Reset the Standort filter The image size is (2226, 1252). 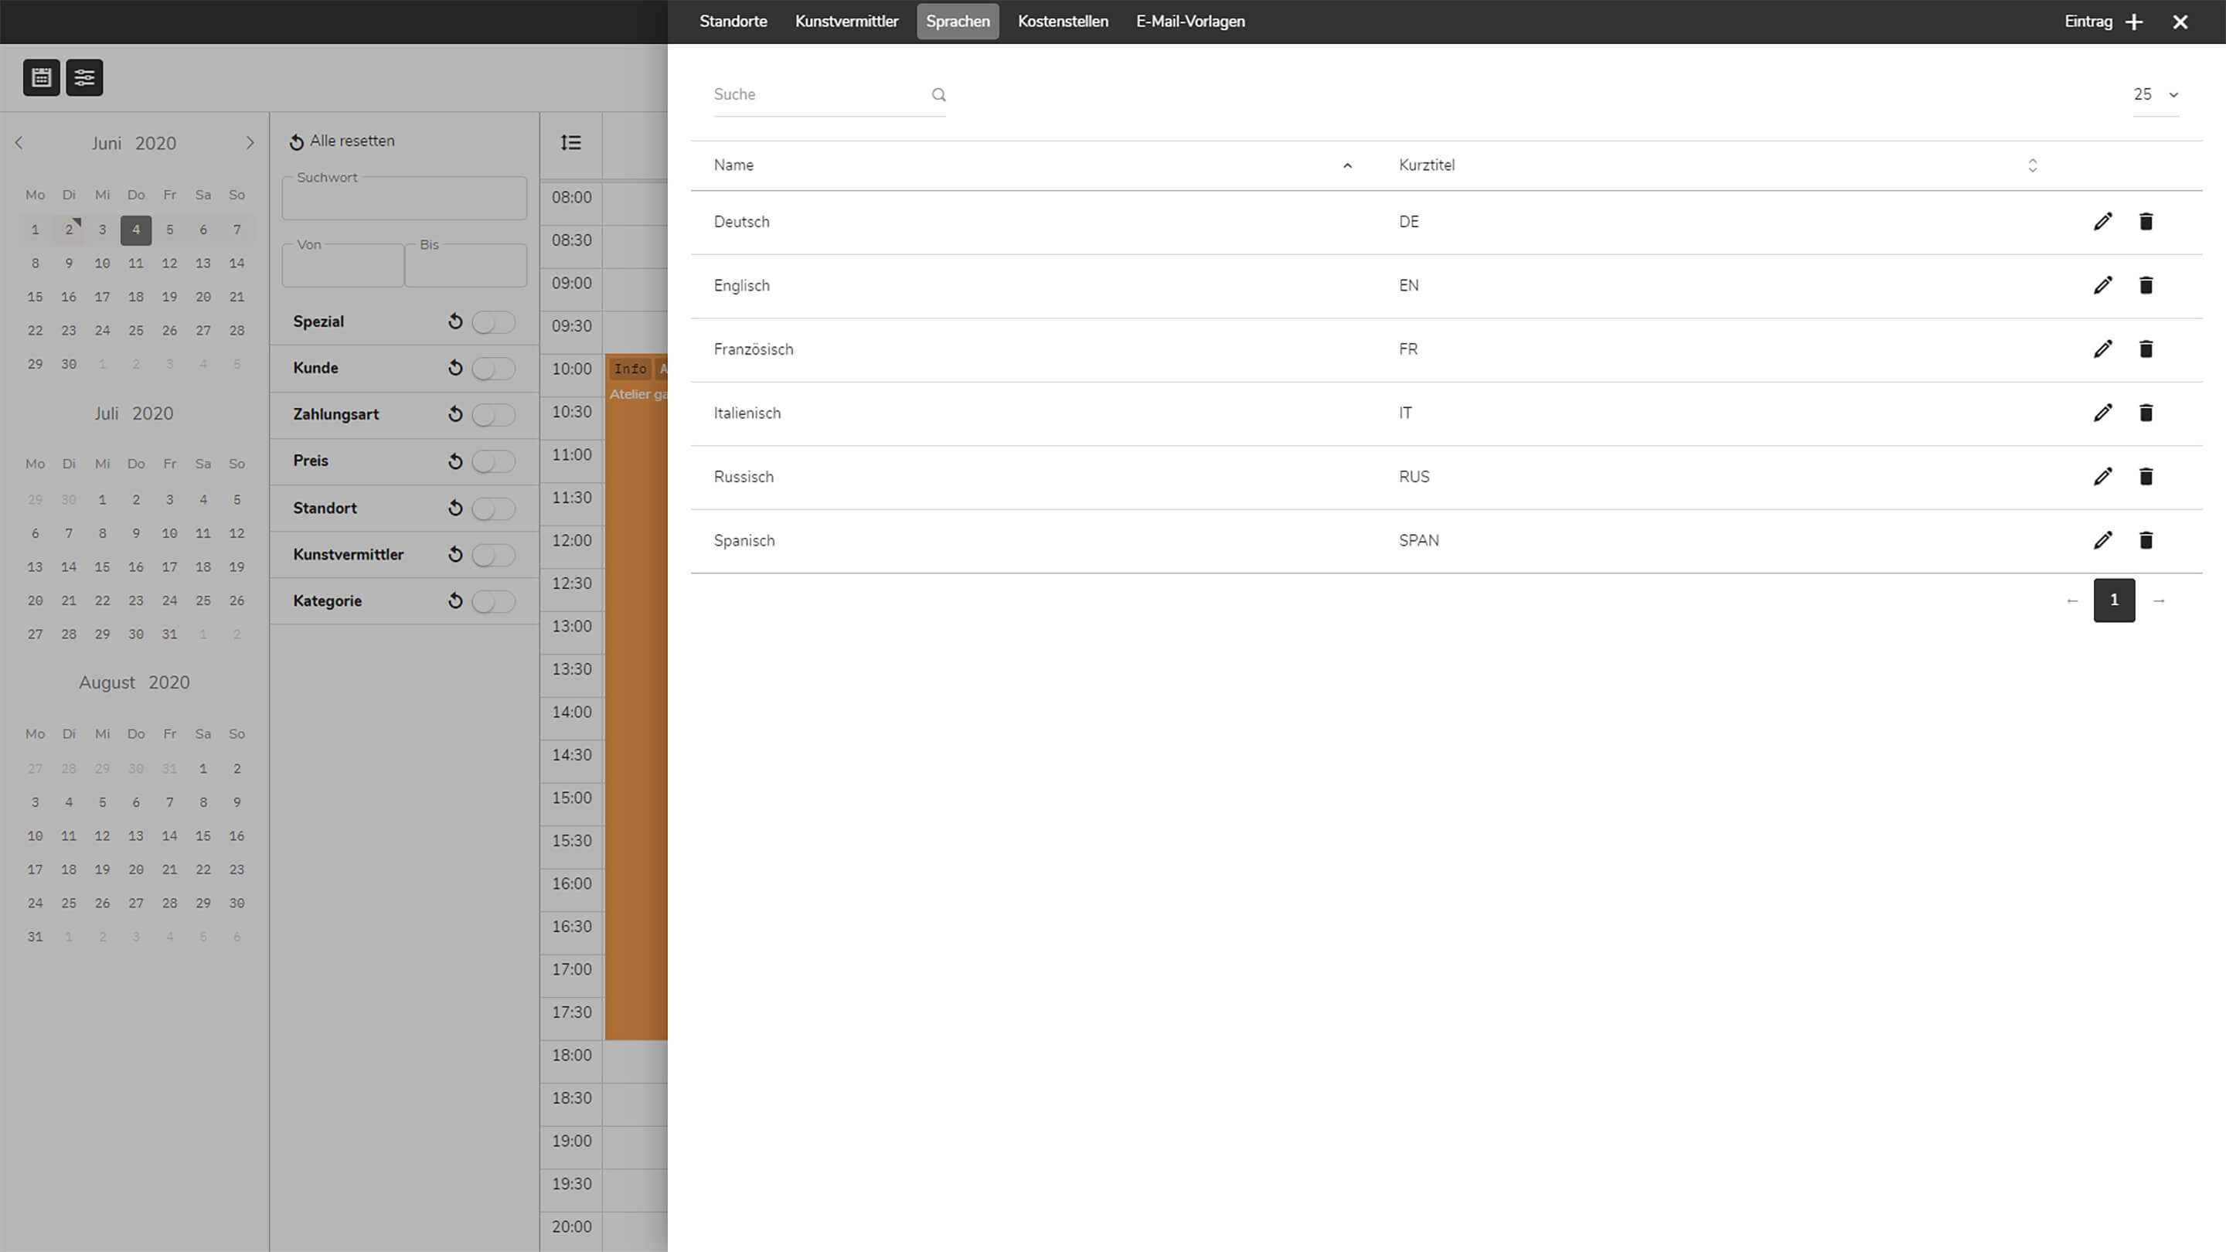(x=455, y=508)
